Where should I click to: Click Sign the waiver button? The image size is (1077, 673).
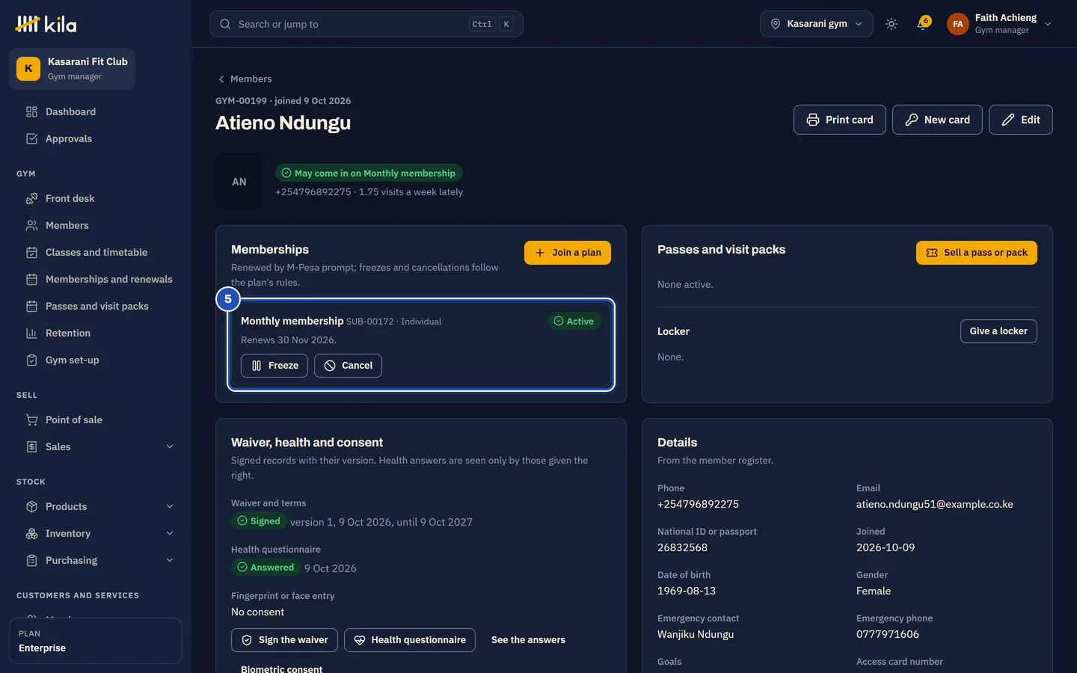coord(284,640)
